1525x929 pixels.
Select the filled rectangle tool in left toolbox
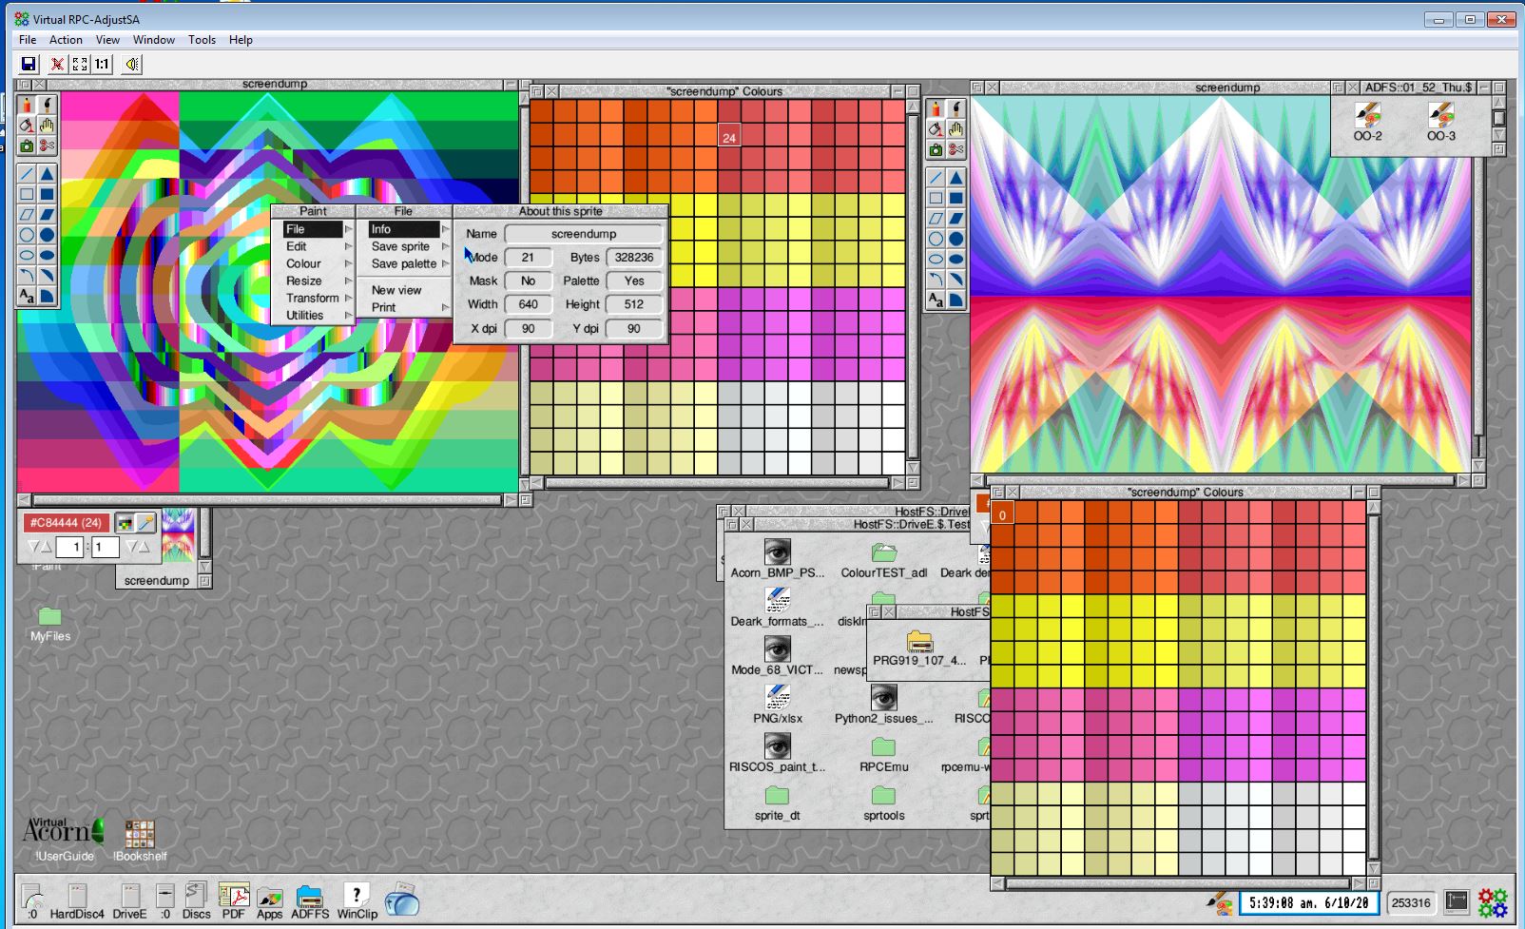coord(47,194)
